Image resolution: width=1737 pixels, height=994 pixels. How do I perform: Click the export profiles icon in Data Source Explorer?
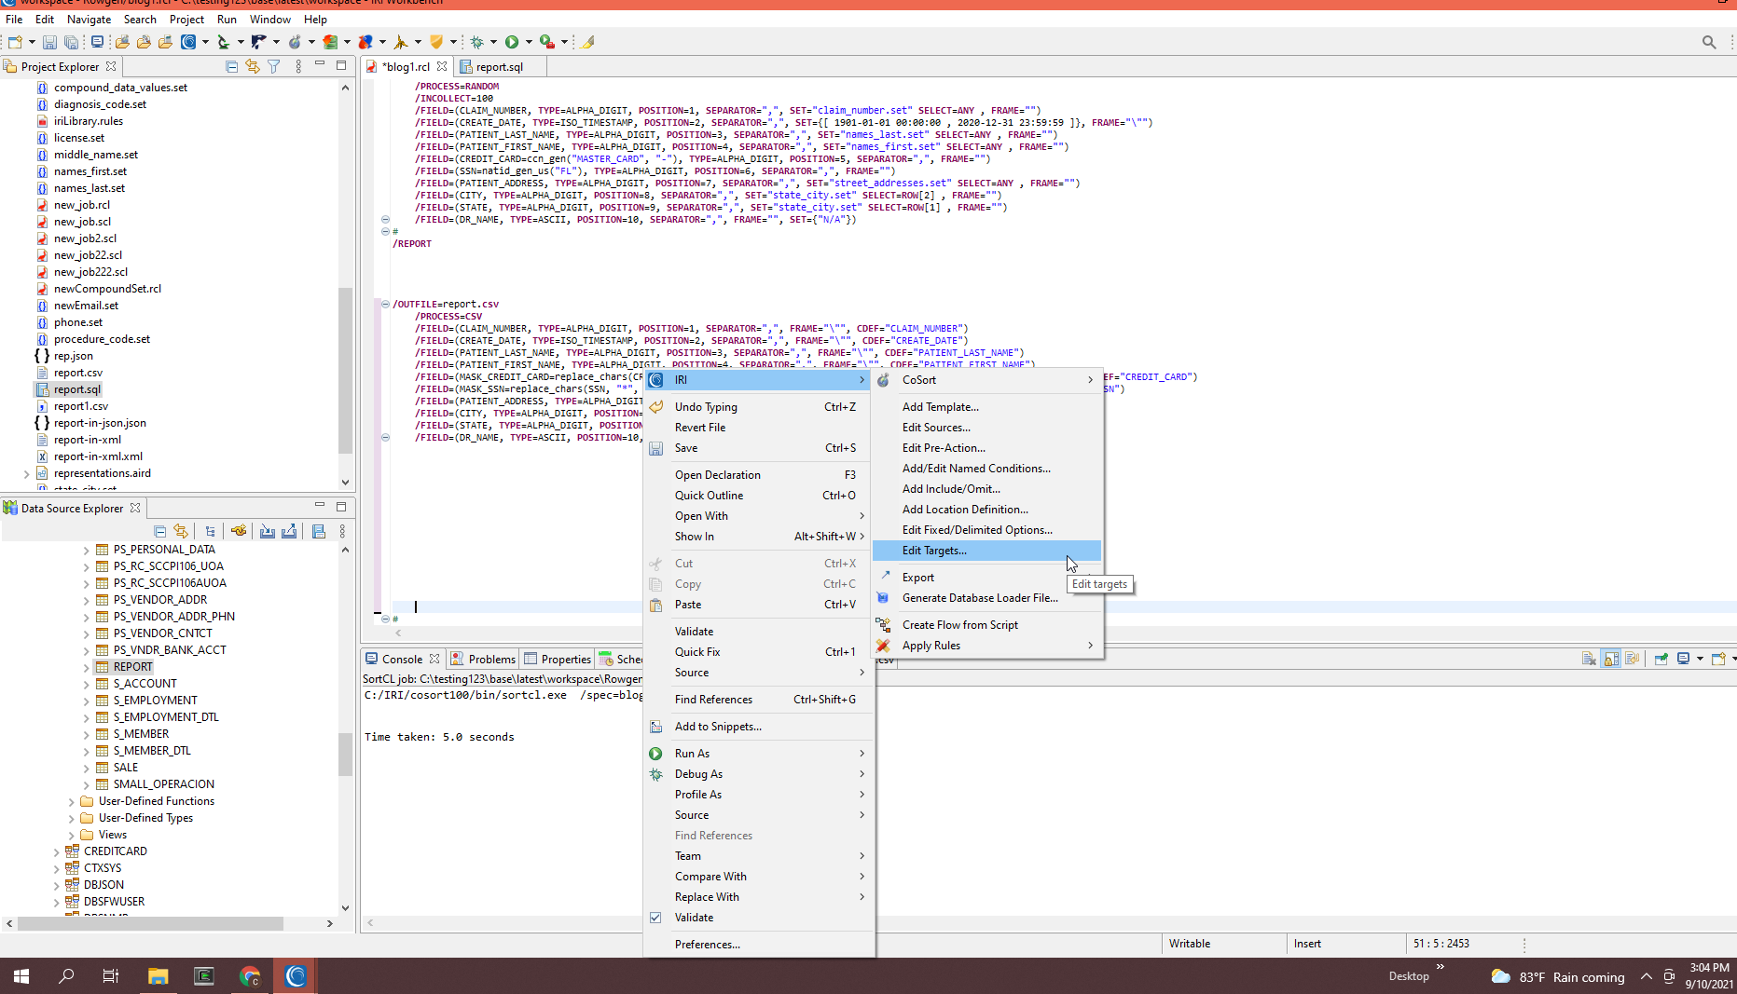click(289, 531)
